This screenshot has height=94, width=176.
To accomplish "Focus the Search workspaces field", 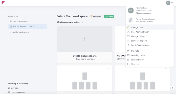I will click(27, 21).
